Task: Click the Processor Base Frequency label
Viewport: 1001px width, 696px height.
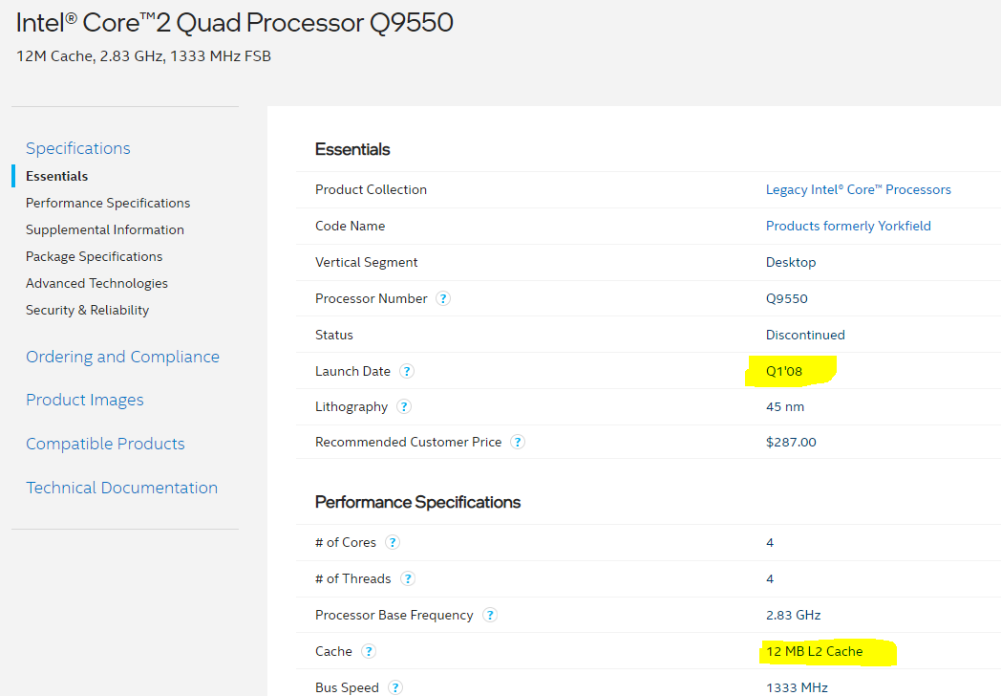Action: (394, 616)
